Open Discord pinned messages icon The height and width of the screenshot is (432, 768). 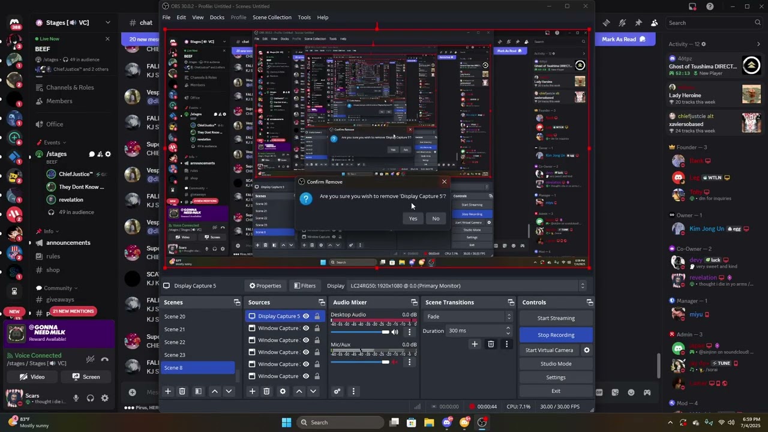tap(638, 23)
